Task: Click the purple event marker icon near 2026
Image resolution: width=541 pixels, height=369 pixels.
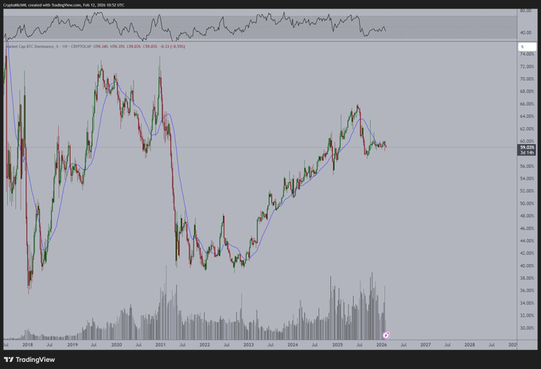Action: pyautogui.click(x=386, y=336)
